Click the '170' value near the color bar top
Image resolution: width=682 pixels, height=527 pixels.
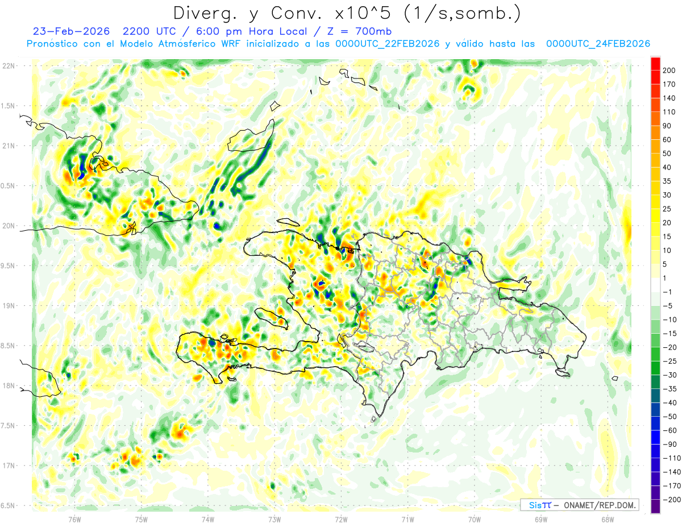(669, 84)
